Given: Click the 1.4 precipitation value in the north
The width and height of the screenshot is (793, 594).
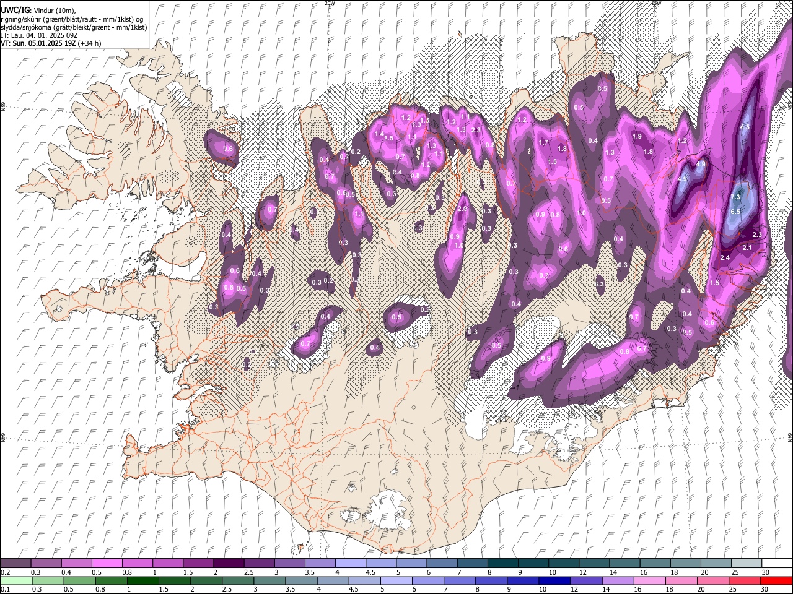Looking at the screenshot, I should (380, 134).
